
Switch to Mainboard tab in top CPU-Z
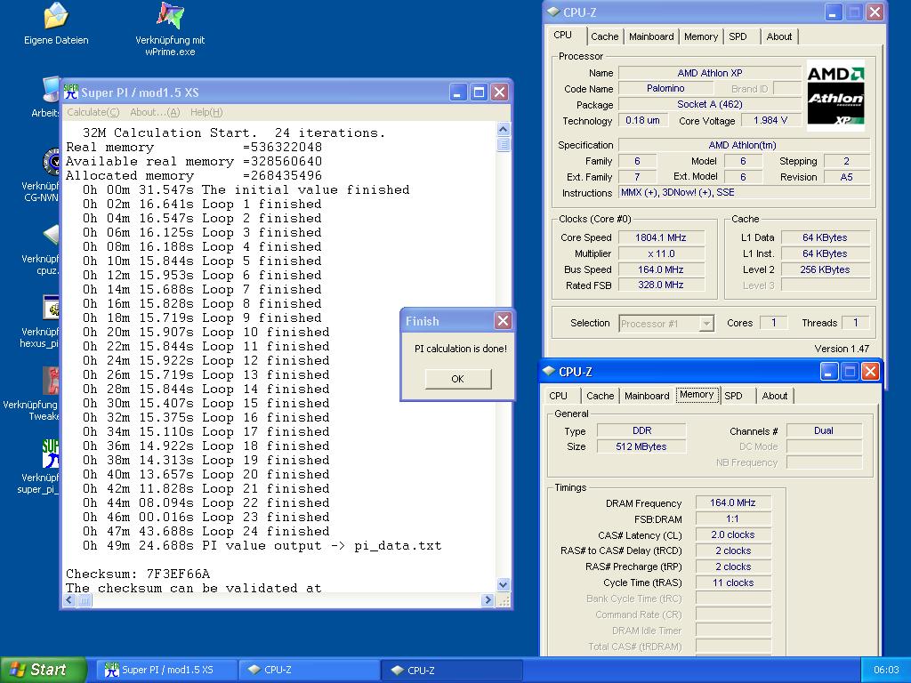(x=651, y=36)
